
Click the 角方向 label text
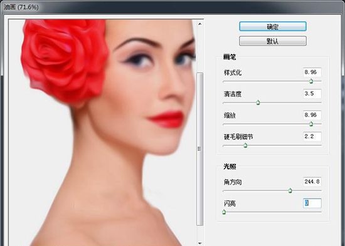tap(233, 182)
